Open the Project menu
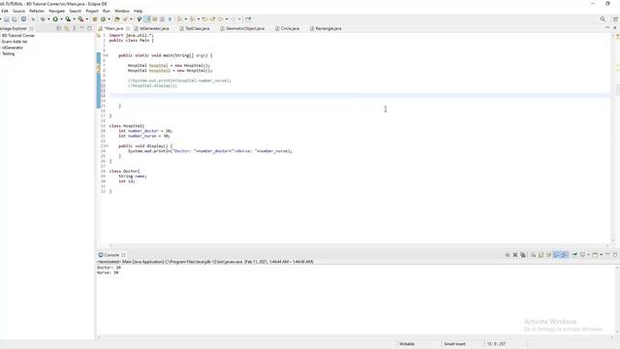 click(x=92, y=11)
